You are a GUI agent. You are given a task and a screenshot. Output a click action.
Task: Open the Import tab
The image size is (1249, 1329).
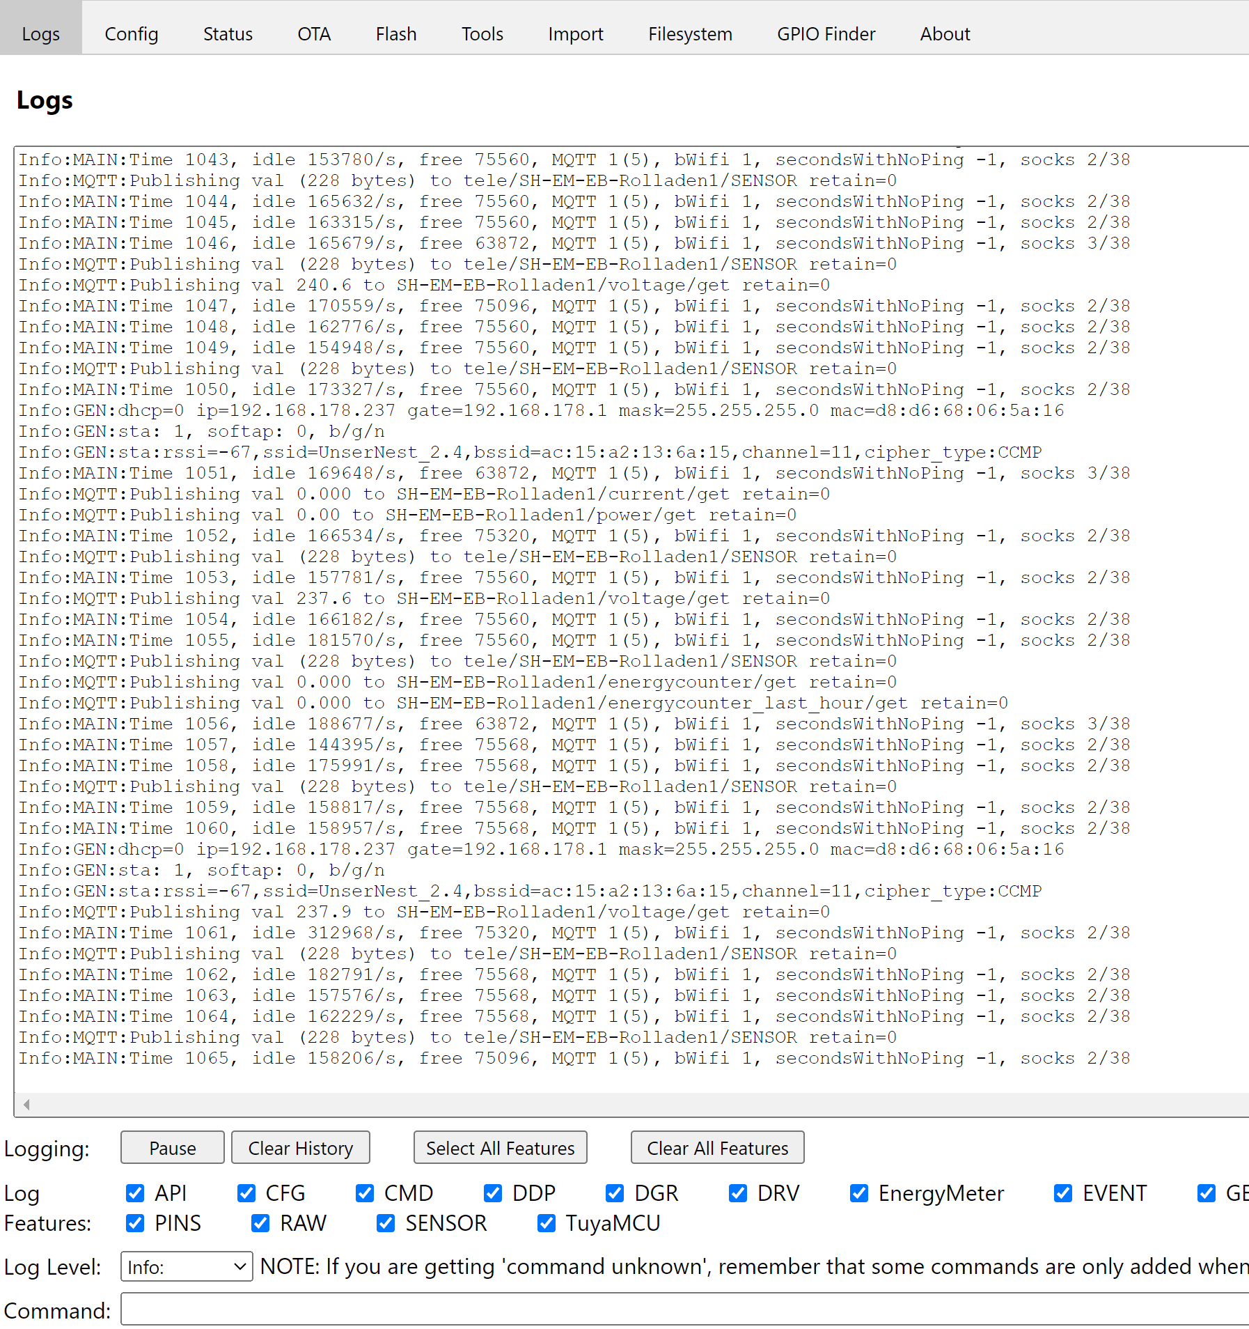[x=576, y=33]
